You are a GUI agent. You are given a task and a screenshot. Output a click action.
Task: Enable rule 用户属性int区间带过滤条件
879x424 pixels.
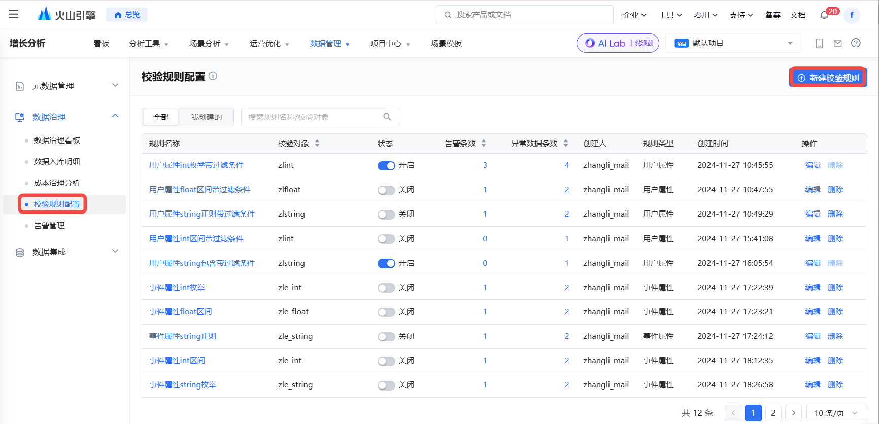pyautogui.click(x=386, y=239)
